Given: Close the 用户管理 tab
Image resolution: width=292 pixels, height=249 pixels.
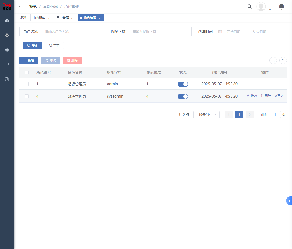Looking at the screenshot, I should (x=72, y=18).
